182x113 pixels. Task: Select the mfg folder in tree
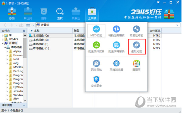(16, 63)
